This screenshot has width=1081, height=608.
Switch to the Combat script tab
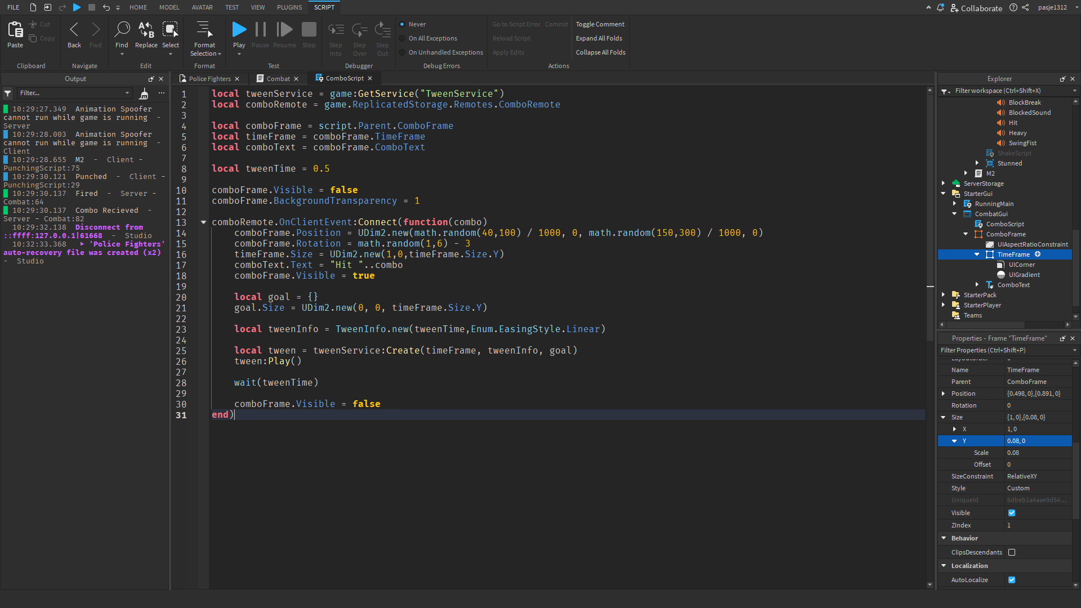278,78
